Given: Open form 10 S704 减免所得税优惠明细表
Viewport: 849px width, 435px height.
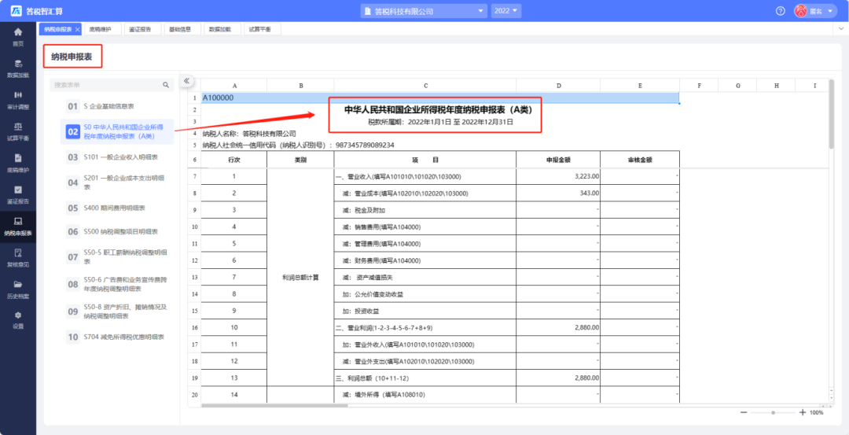Looking at the screenshot, I should pos(117,337).
